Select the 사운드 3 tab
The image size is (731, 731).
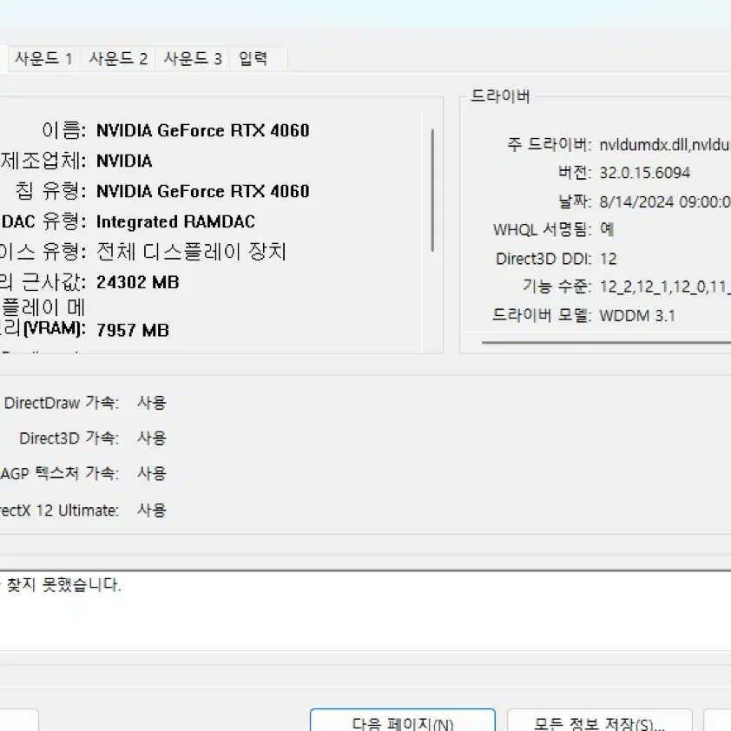[193, 59]
